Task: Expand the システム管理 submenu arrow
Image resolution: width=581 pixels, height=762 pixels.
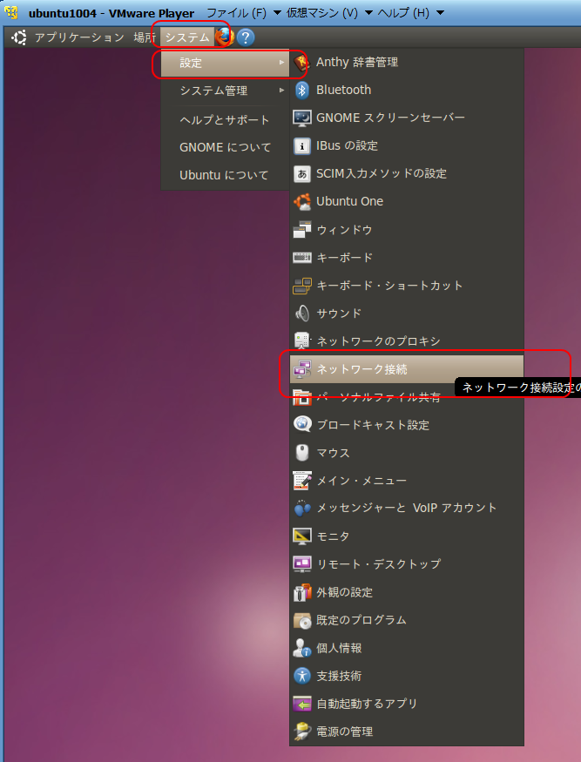Action: coord(281,91)
